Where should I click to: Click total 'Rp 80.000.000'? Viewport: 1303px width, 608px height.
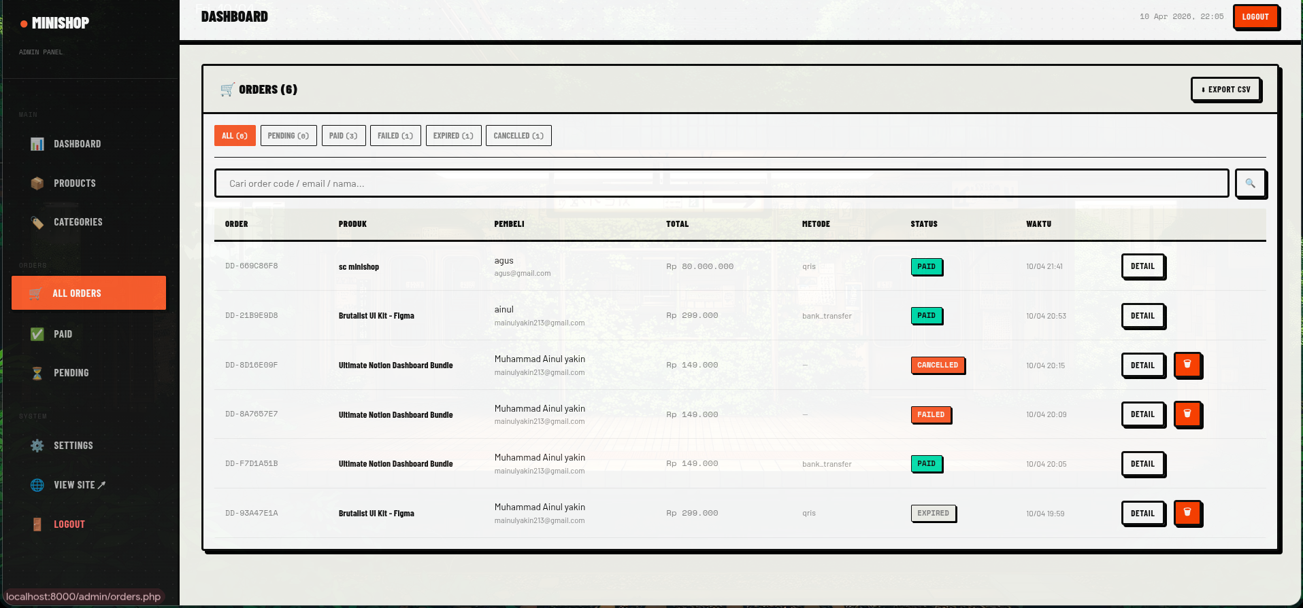coord(699,266)
